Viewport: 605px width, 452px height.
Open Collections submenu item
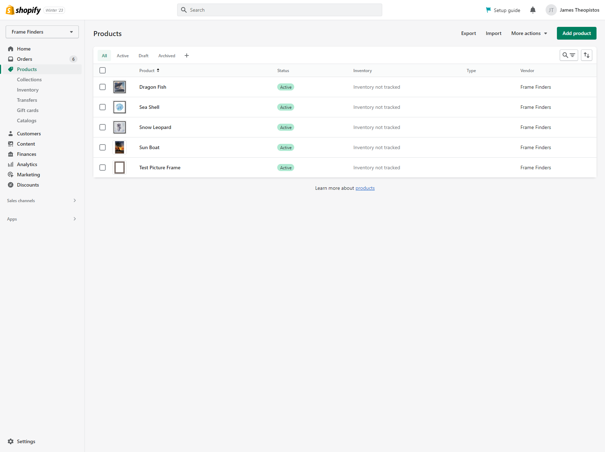coord(29,80)
